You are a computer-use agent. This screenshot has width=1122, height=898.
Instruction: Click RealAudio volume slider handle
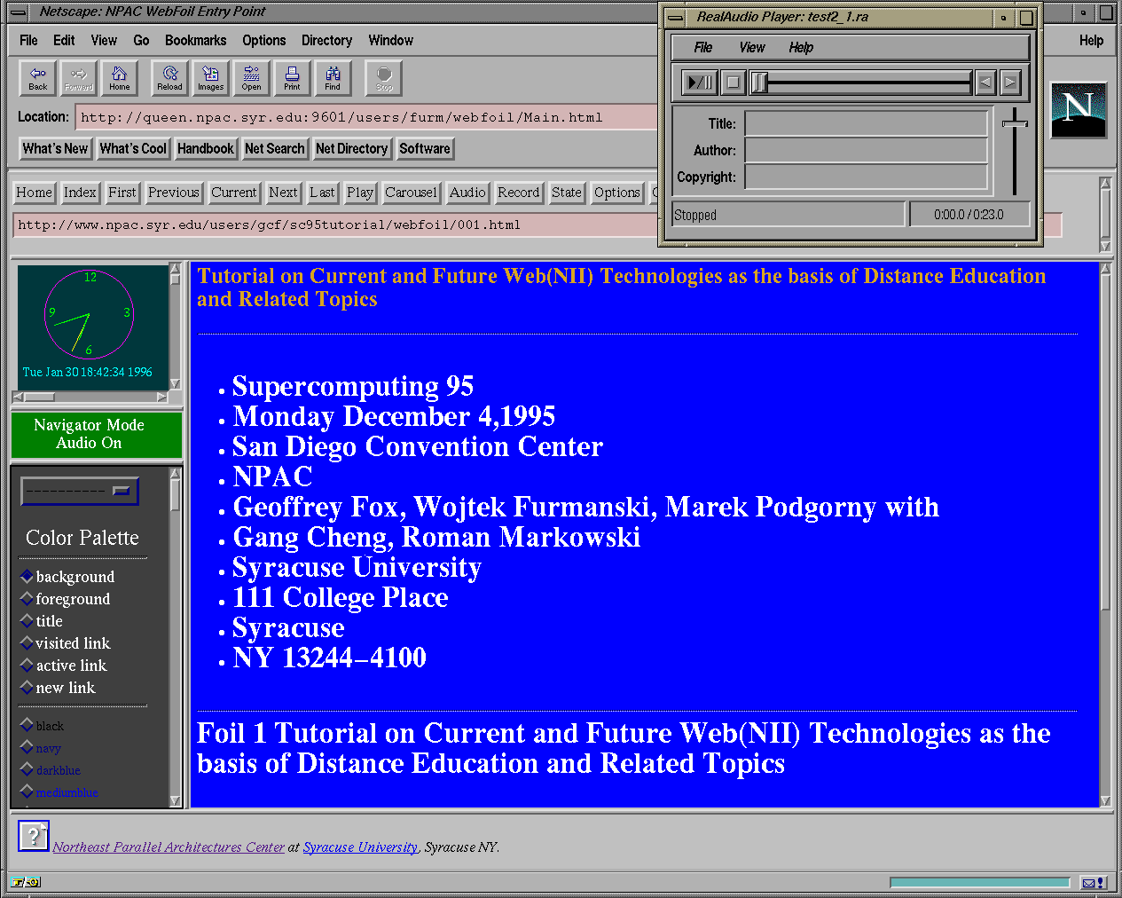pyautogui.click(x=1015, y=123)
